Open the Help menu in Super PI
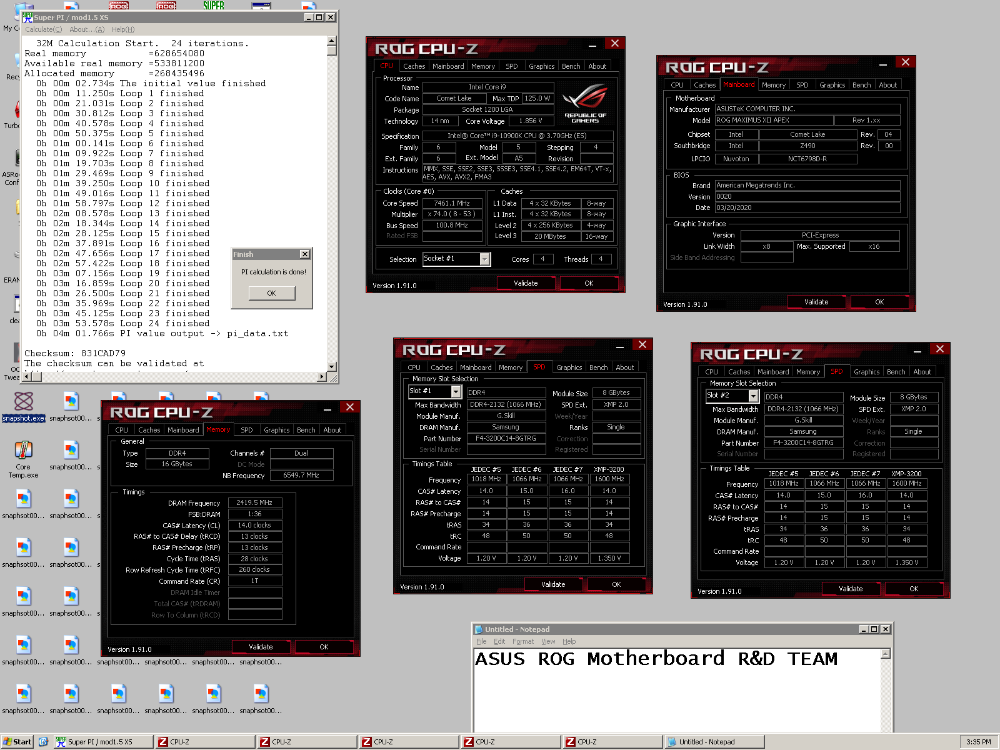 coord(123,29)
